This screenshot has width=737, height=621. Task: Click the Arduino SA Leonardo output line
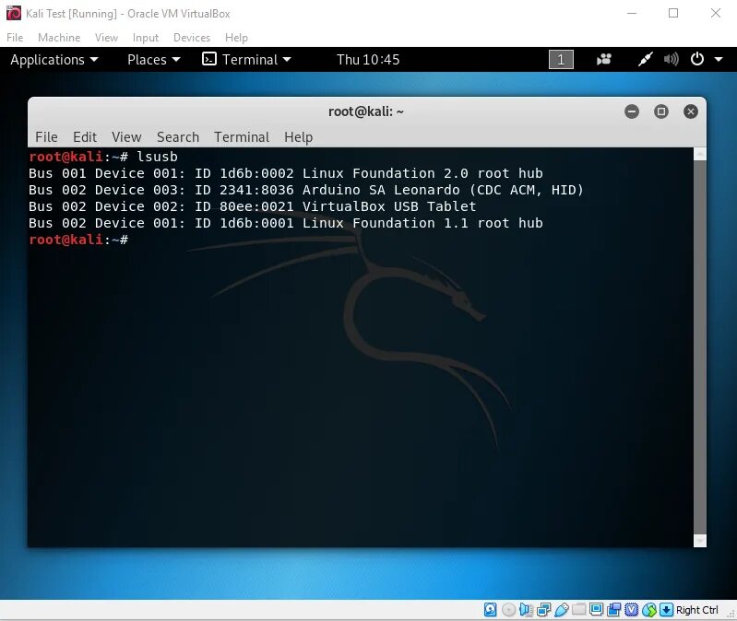click(x=306, y=190)
